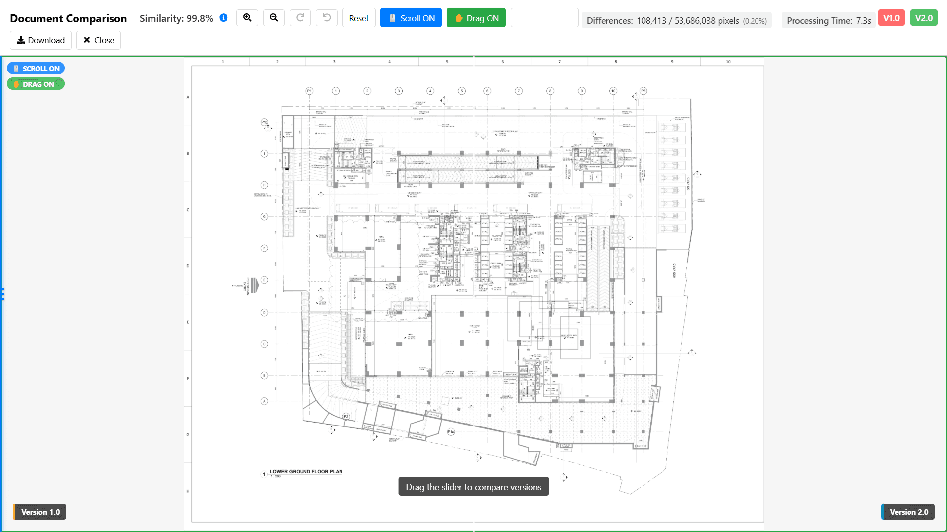The height and width of the screenshot is (532, 947).
Task: Click grid bubble P1 on the floor plan
Action: [x=309, y=91]
